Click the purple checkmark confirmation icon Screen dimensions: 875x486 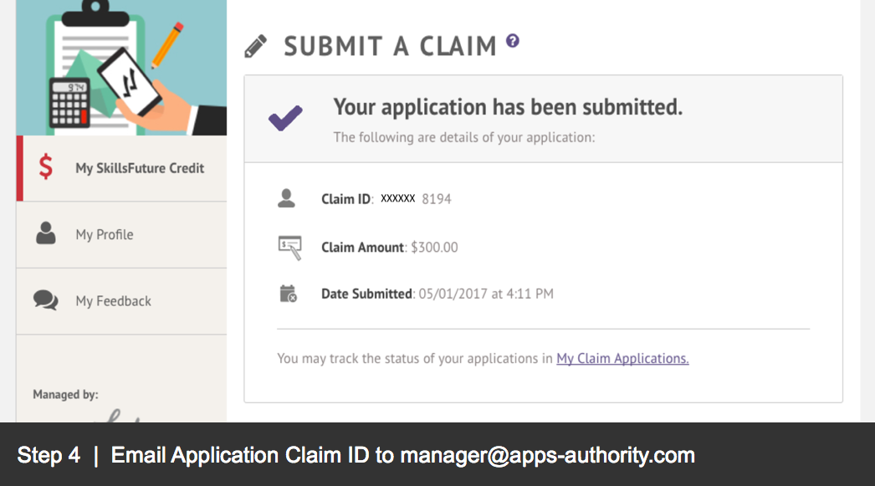285,118
